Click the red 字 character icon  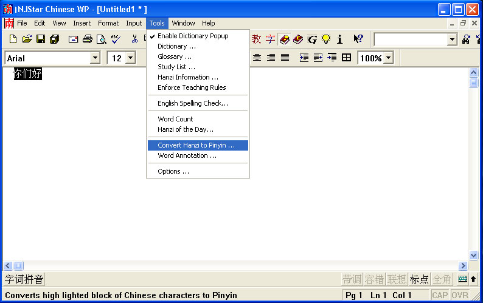pyautogui.click(x=270, y=39)
